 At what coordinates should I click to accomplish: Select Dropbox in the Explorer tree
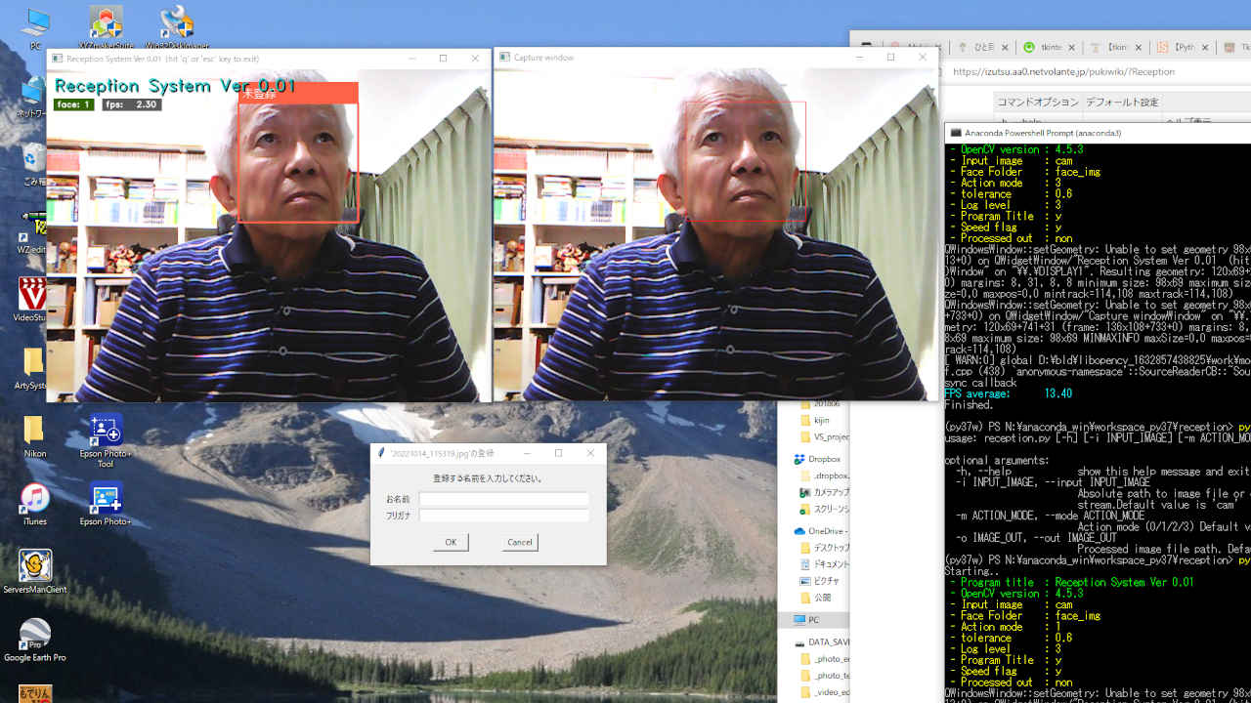tap(824, 459)
